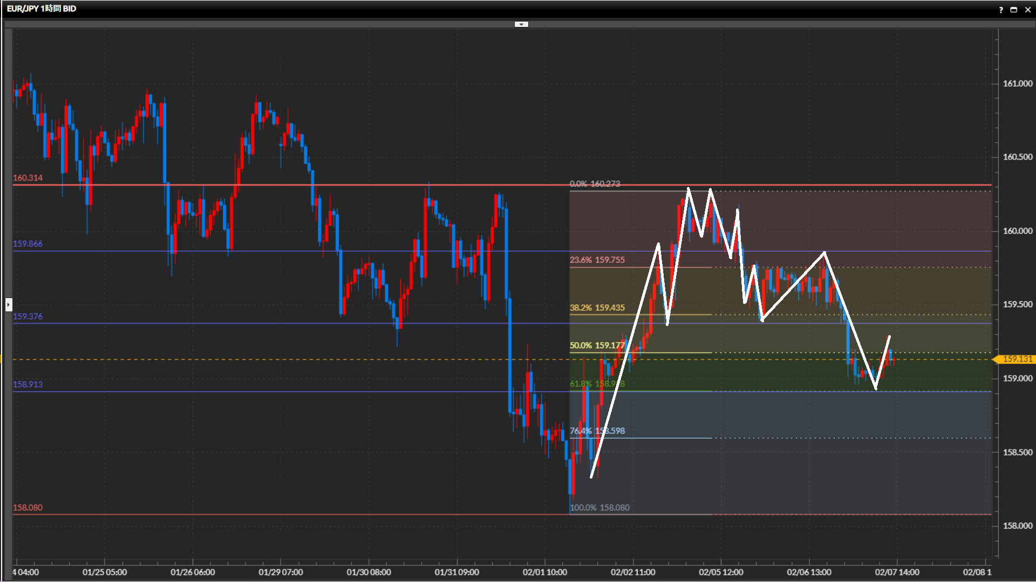
Task: Click the current price 159.131 marker
Action: click(1017, 359)
